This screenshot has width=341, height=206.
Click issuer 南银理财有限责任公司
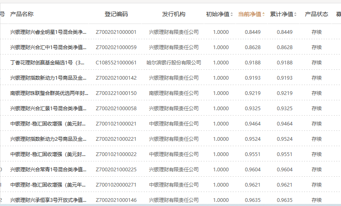[174, 93]
